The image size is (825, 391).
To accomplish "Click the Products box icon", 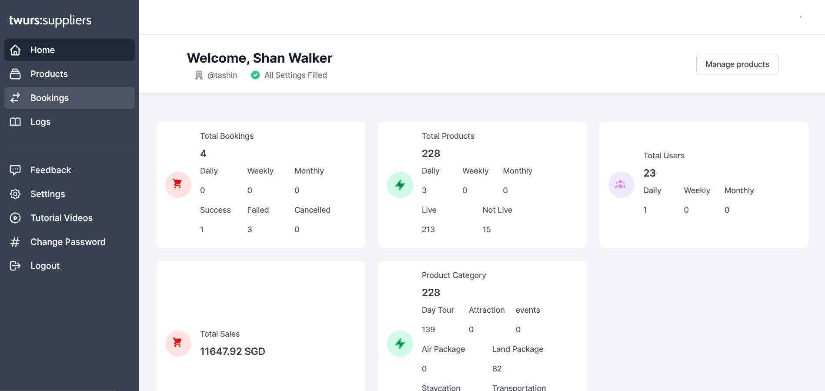I will 15,74.
